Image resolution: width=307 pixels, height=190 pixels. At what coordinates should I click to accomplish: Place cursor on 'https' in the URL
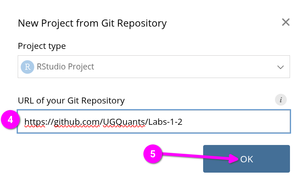tap(35, 122)
